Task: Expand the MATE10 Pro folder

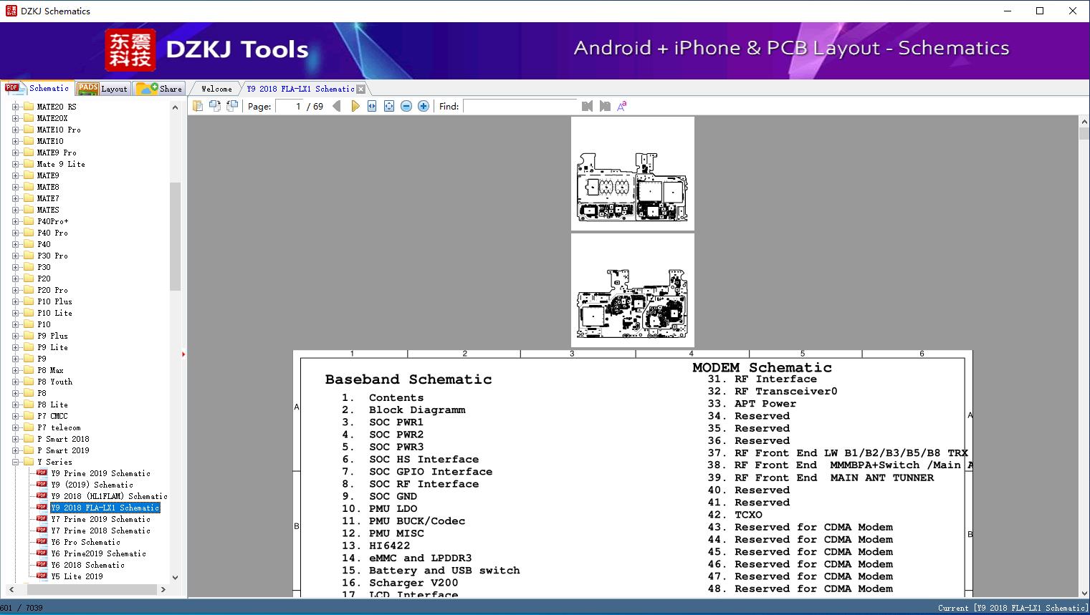Action: [x=16, y=130]
